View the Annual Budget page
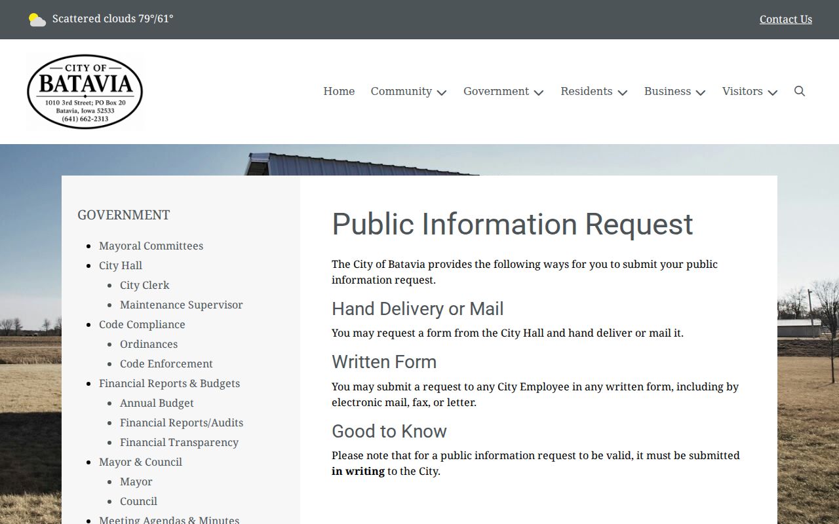 [x=157, y=403]
